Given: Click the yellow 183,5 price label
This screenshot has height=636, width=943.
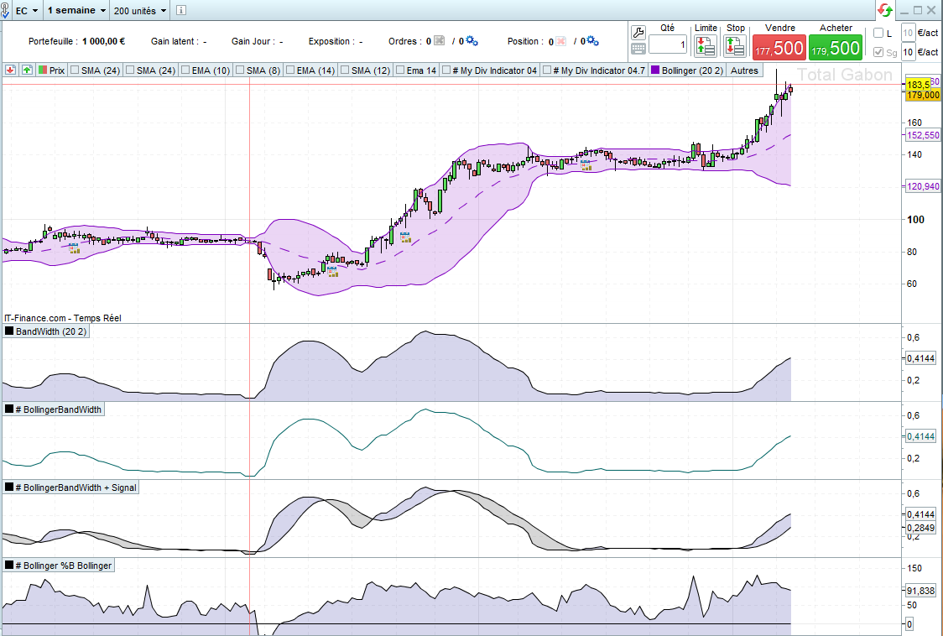Looking at the screenshot, I should (x=919, y=85).
